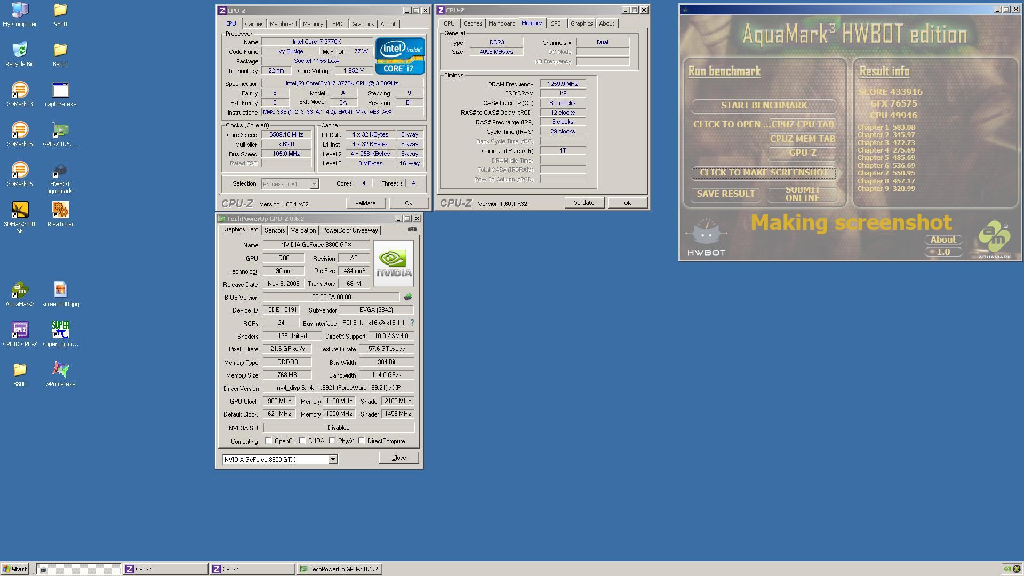
Task: Open the 9800 folder icon
Action: click(x=60, y=14)
